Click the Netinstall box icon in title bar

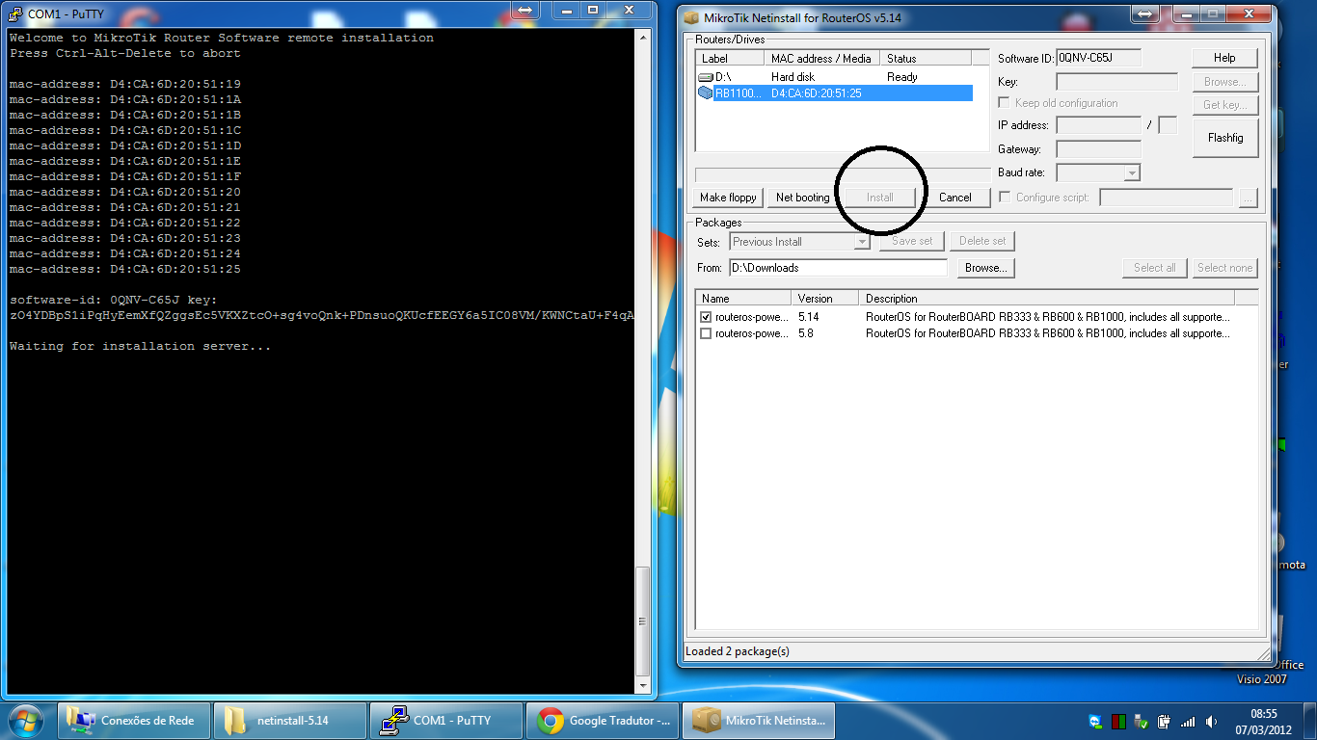pos(690,17)
